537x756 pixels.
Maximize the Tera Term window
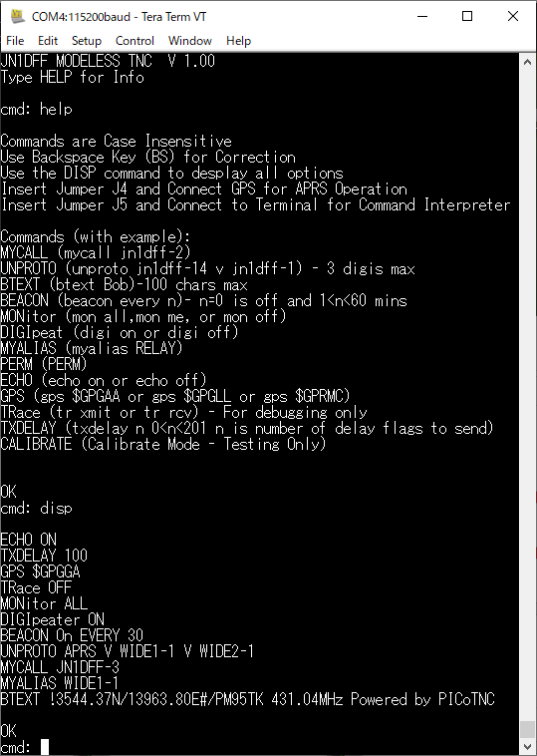click(x=466, y=16)
